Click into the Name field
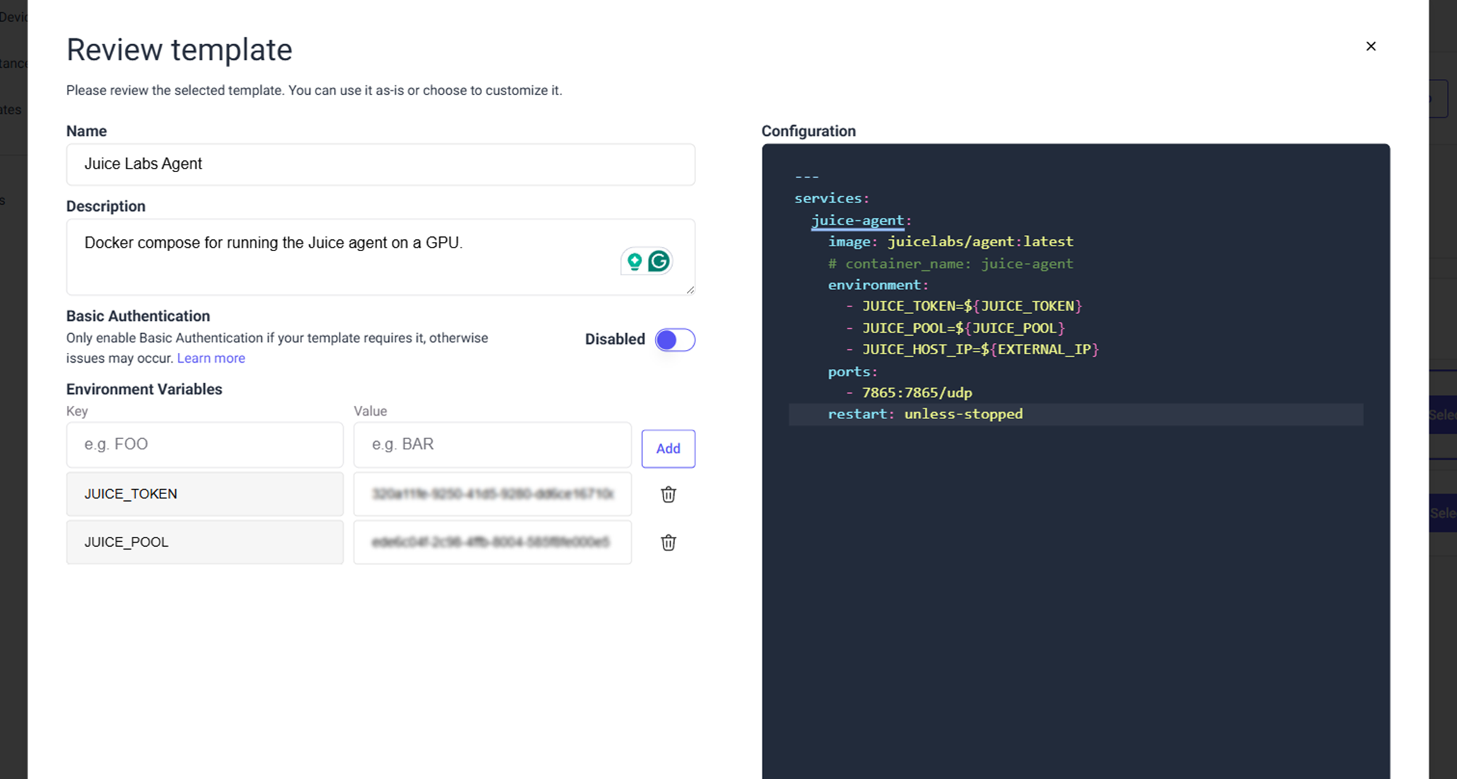This screenshot has width=1457, height=779. point(380,164)
